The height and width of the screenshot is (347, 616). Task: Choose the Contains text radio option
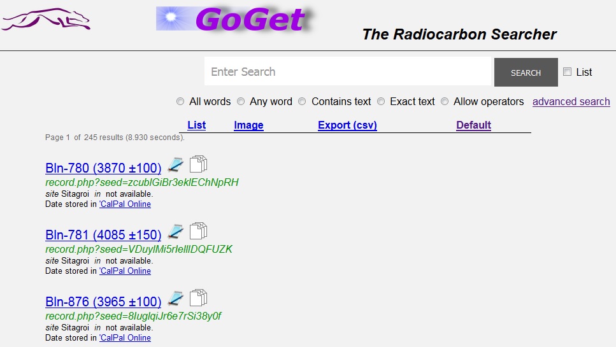[302, 102]
